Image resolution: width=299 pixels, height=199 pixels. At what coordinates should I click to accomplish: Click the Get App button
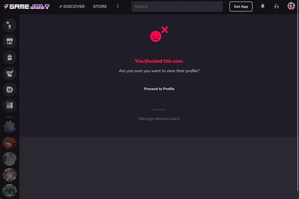241,7
